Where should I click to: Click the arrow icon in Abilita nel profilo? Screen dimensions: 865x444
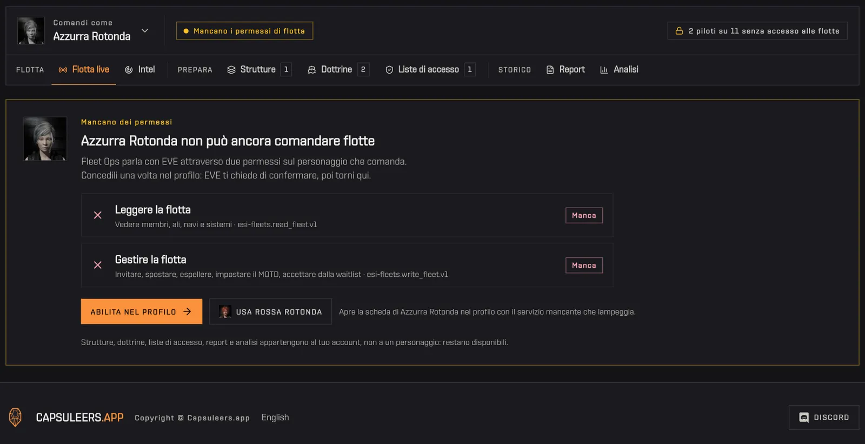tap(187, 312)
